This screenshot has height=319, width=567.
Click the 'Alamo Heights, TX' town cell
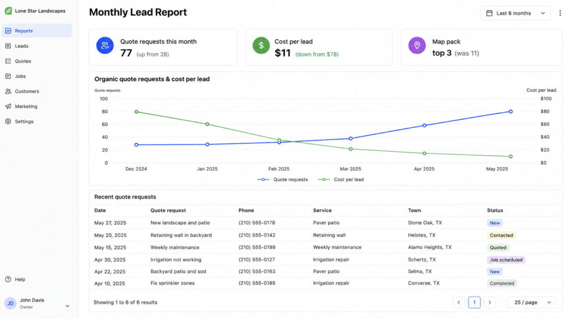coord(430,248)
